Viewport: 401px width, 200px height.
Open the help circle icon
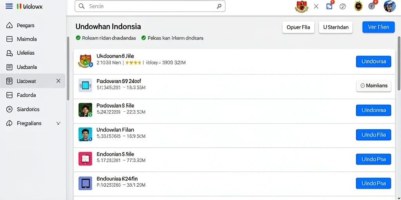(x=343, y=6)
